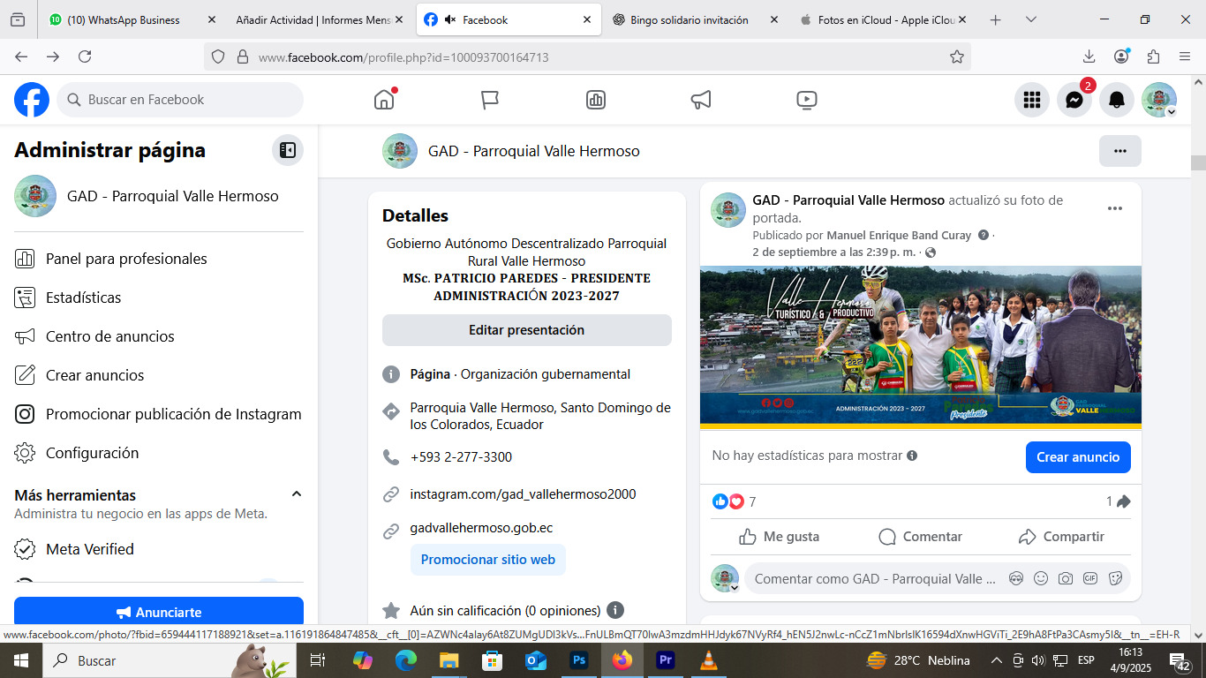Attach photo using camera icon in comment box
The height and width of the screenshot is (678, 1206).
[x=1066, y=579]
